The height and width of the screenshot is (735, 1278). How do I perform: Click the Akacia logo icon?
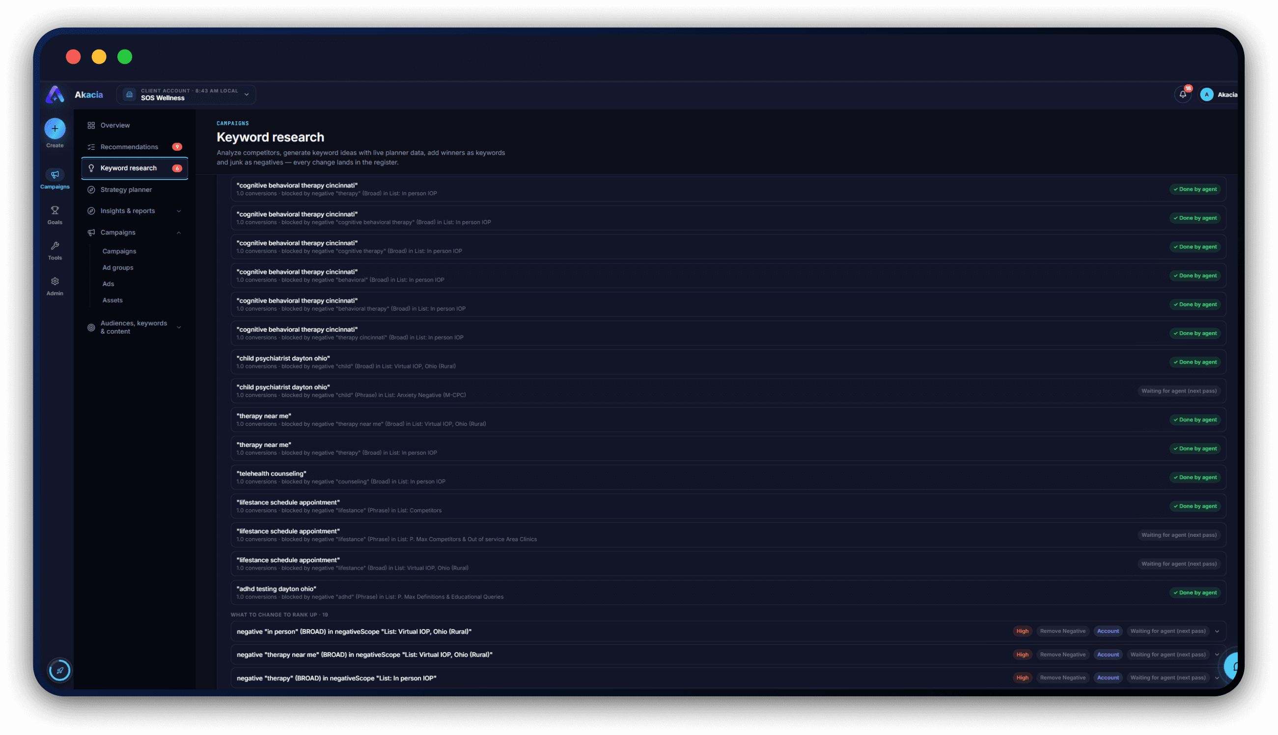tap(55, 94)
